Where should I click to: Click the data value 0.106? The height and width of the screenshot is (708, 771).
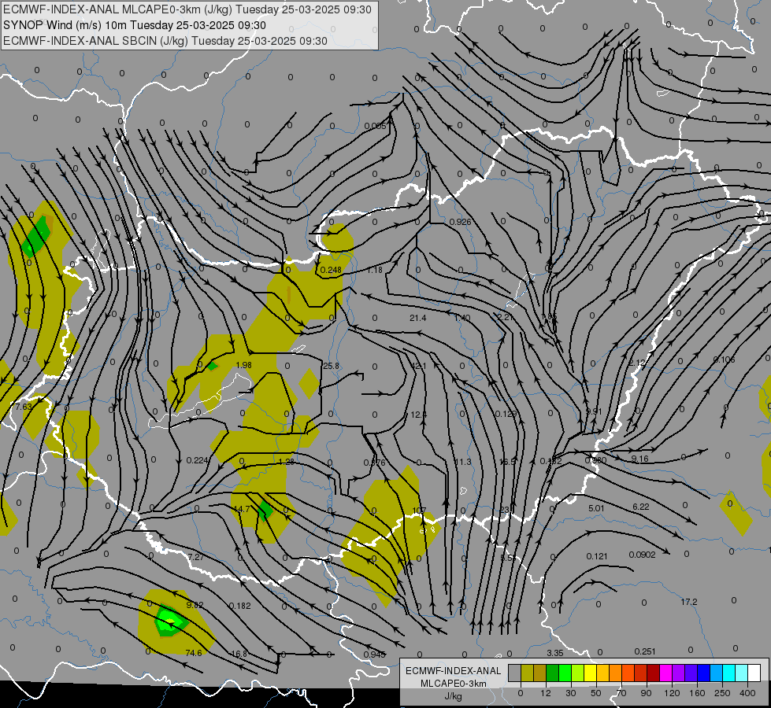pos(725,360)
